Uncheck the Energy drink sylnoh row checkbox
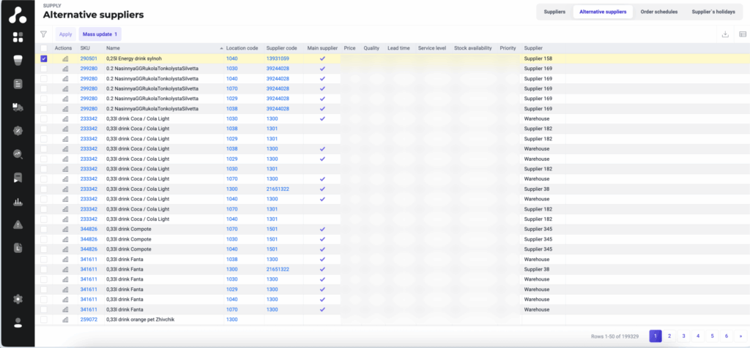The height and width of the screenshot is (348, 750). point(44,58)
